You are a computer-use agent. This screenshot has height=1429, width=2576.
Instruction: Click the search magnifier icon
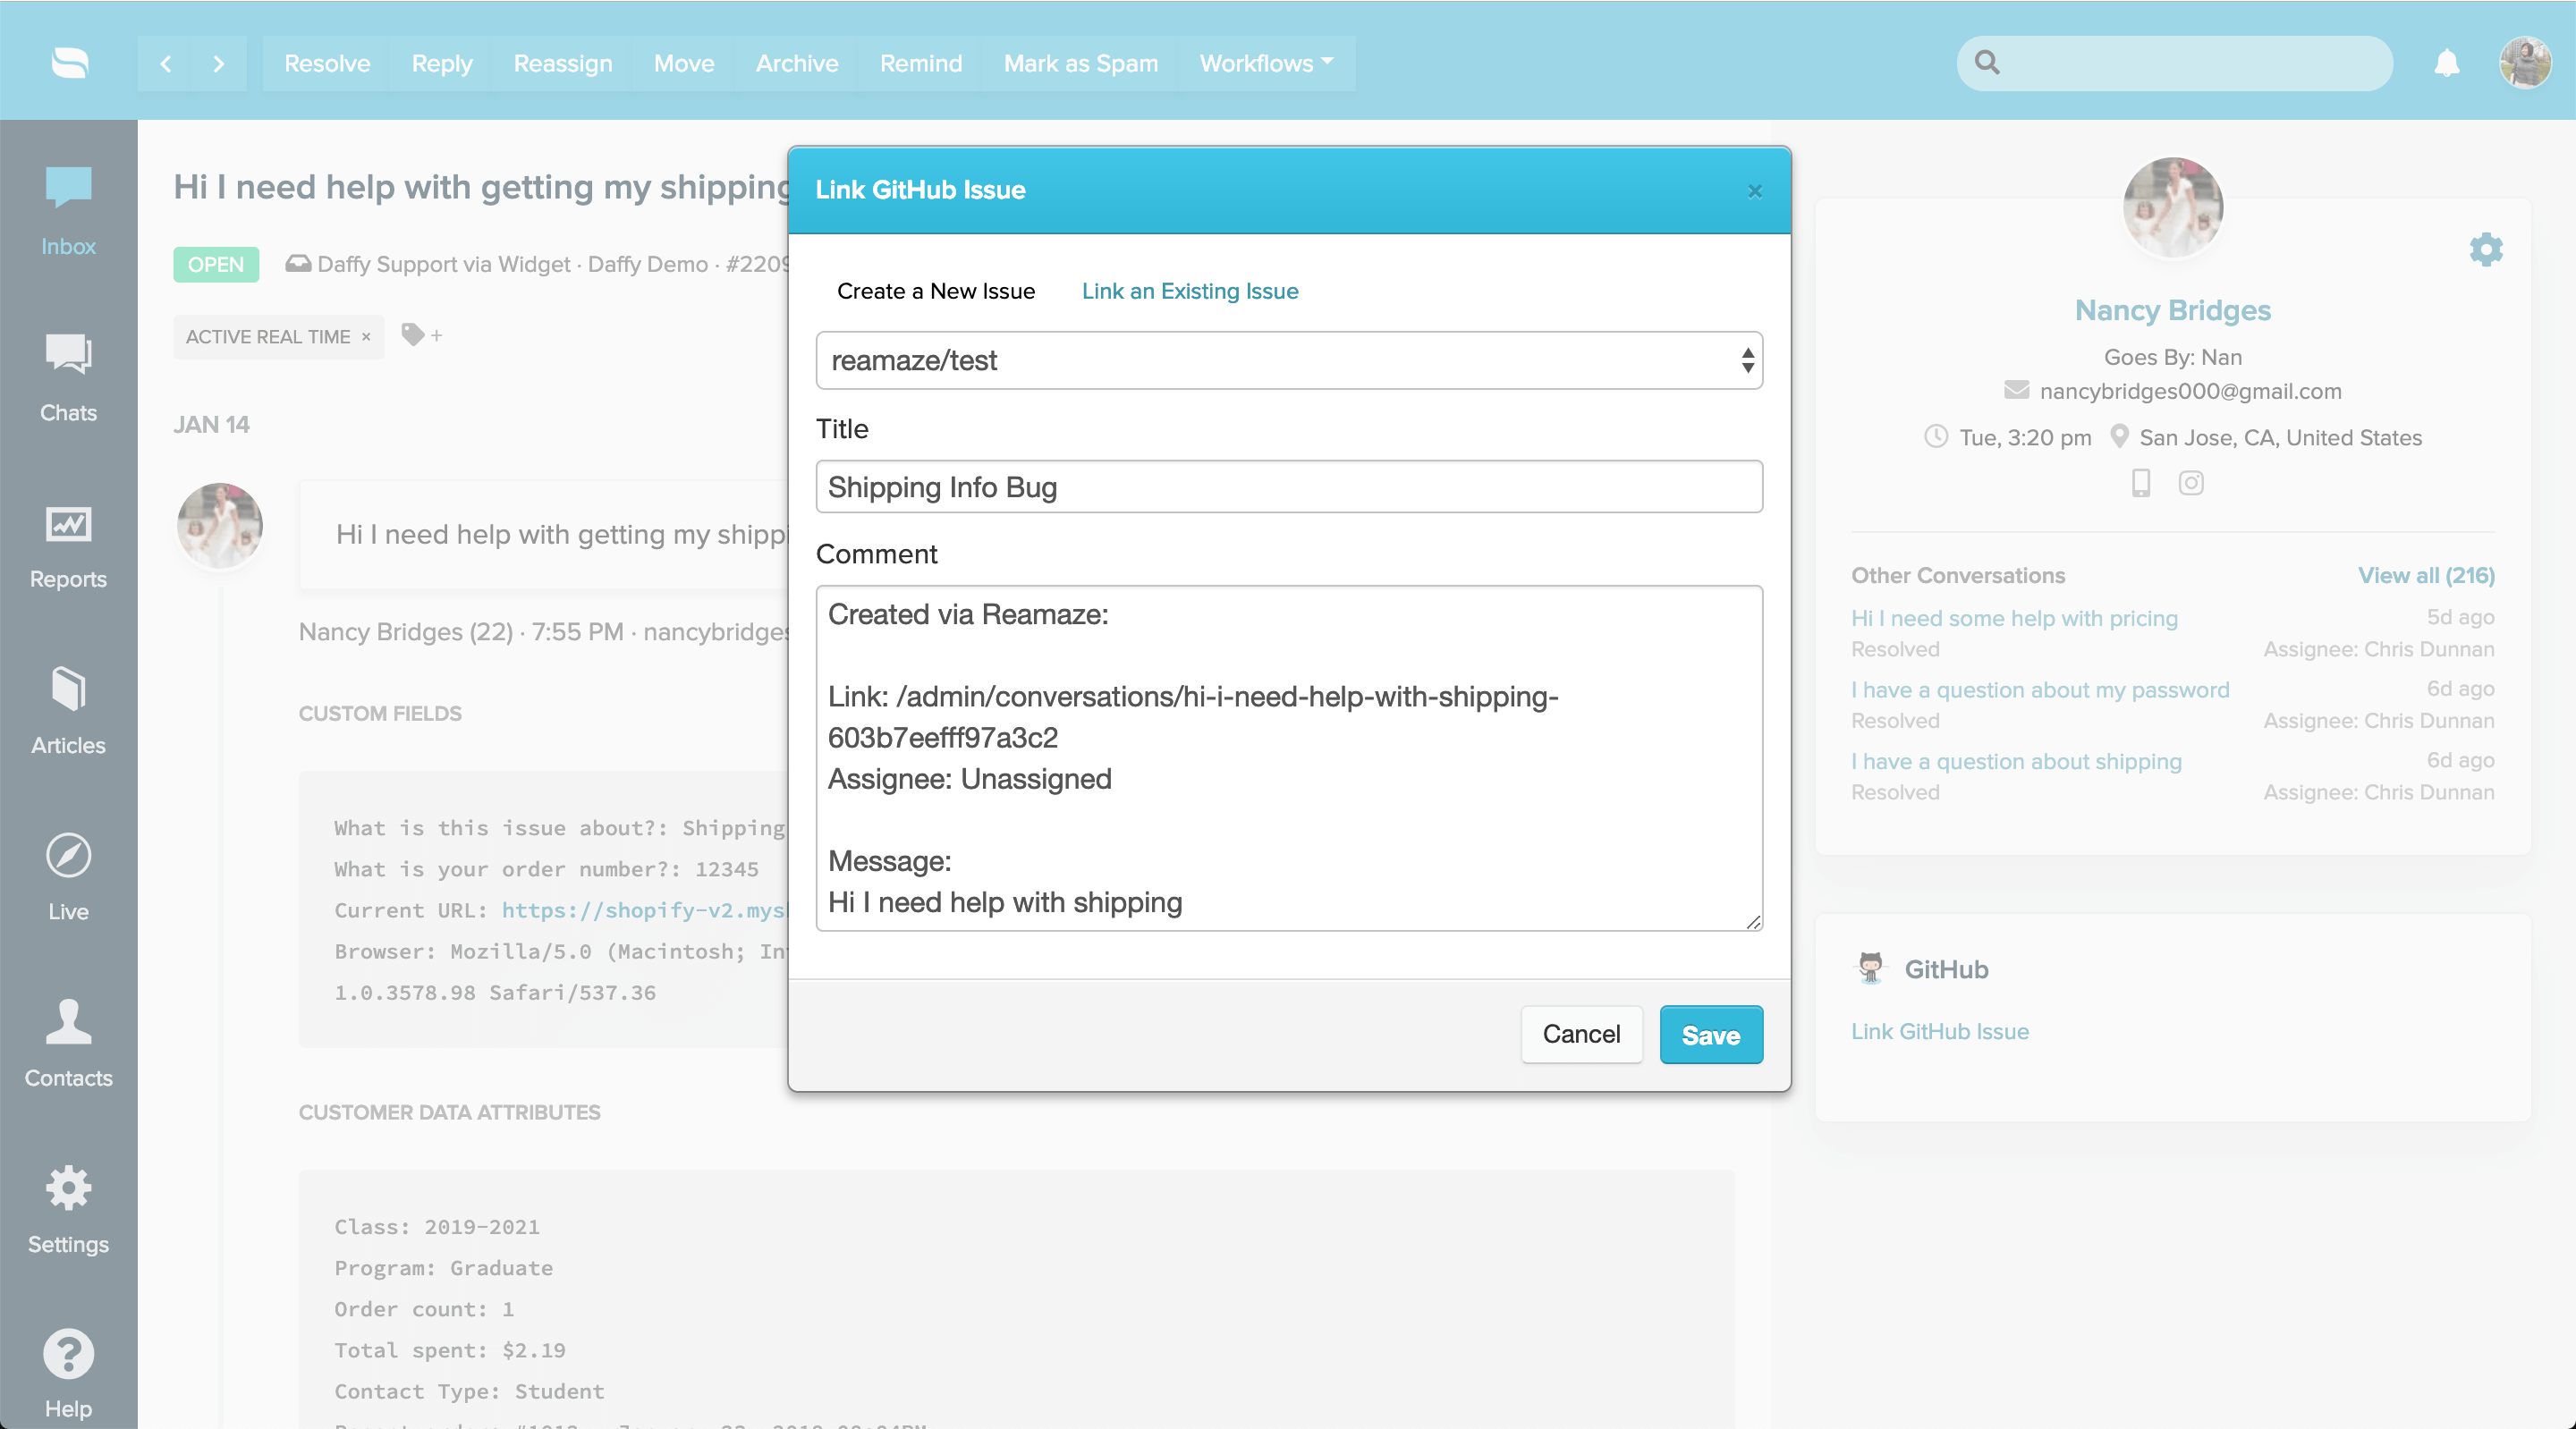[1988, 63]
